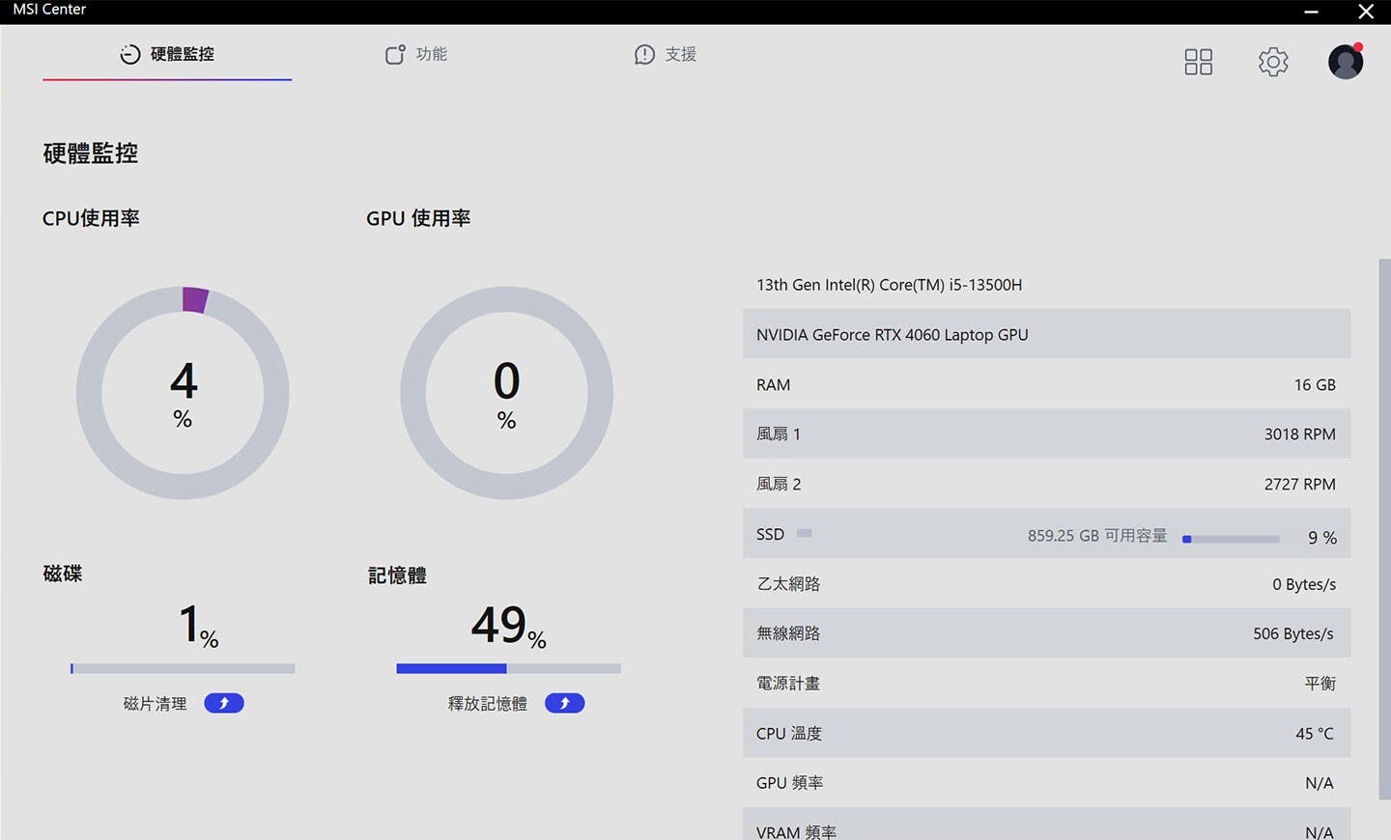The height and width of the screenshot is (840, 1391).
Task: Click the 風扇 2 speed 2727 RPM
Action: (1299, 484)
